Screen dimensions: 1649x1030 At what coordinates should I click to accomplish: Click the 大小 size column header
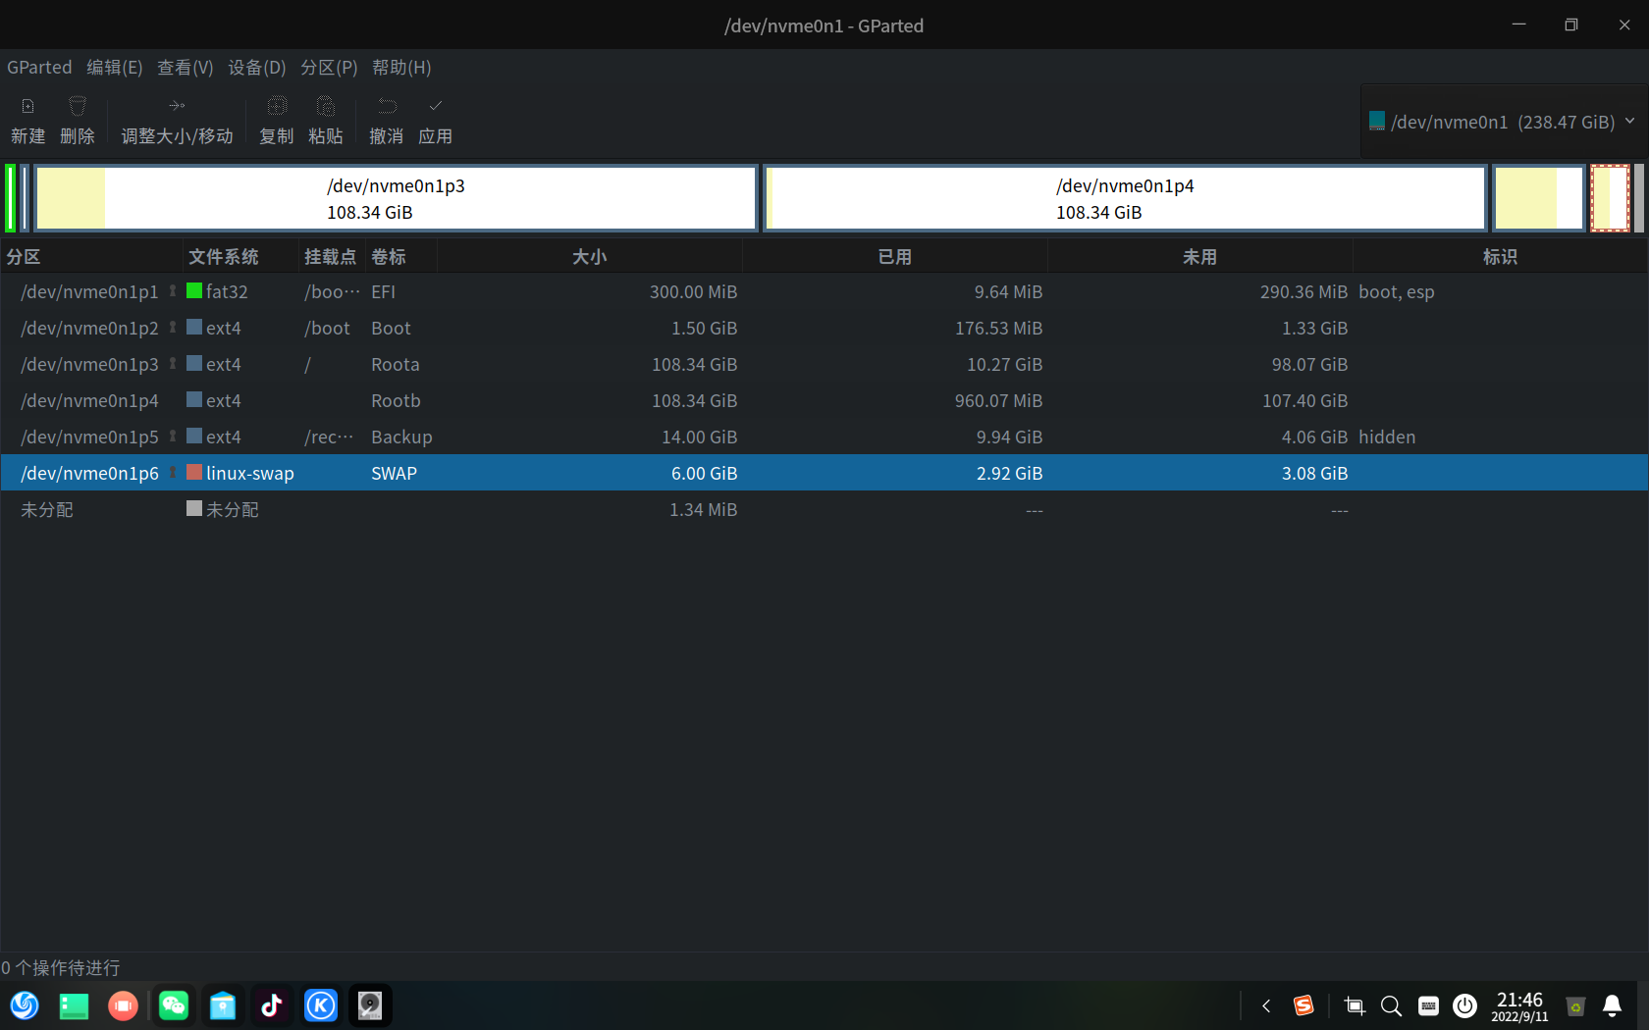pos(589,257)
